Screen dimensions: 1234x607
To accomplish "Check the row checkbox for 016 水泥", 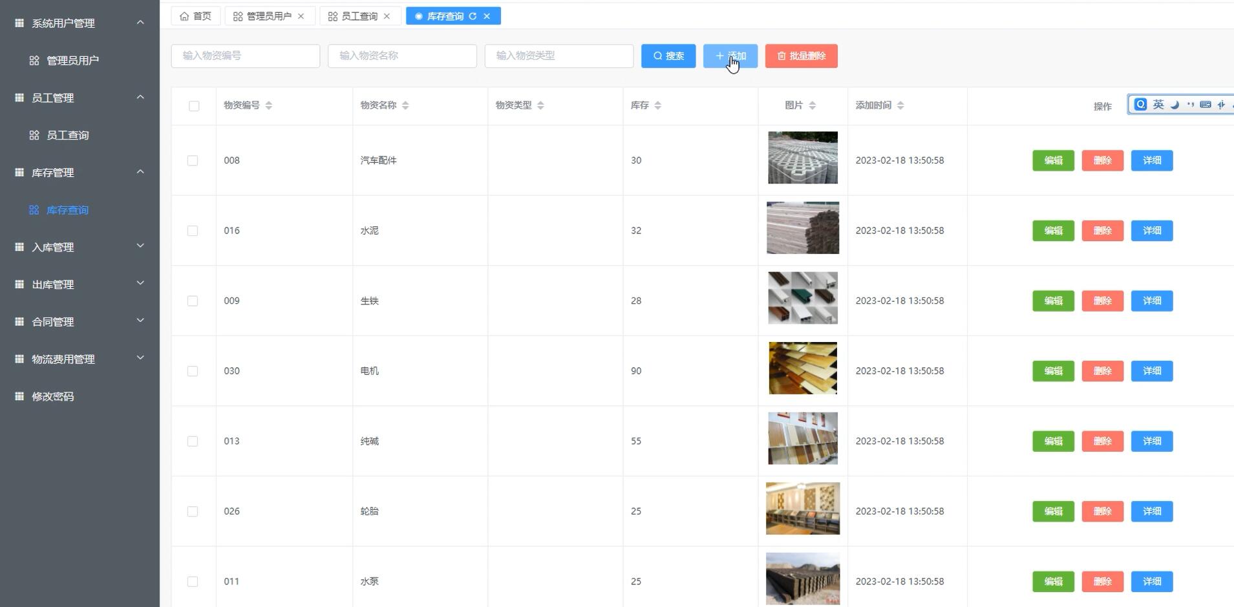I will click(x=193, y=231).
